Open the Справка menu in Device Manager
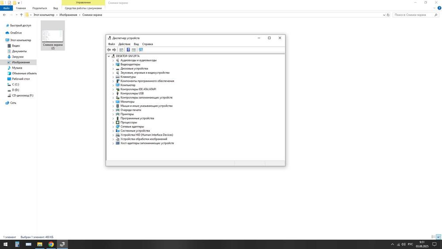This screenshot has width=442, height=249. click(148, 44)
